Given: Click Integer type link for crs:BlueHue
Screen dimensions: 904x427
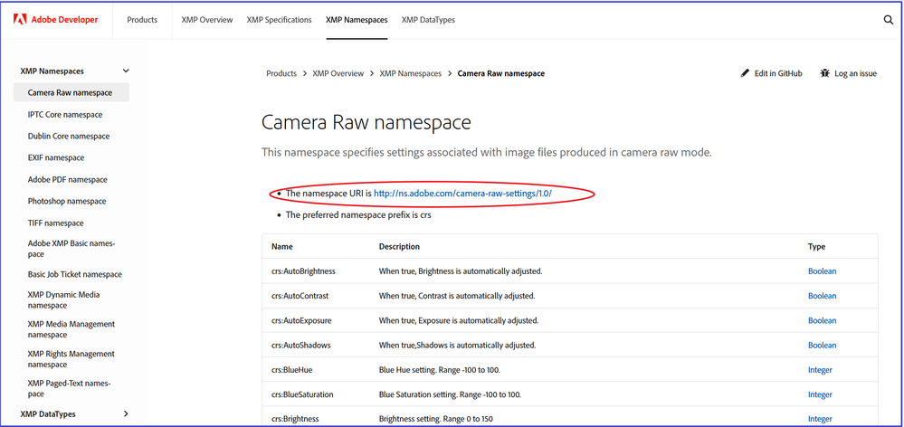Looking at the screenshot, I should coord(820,370).
